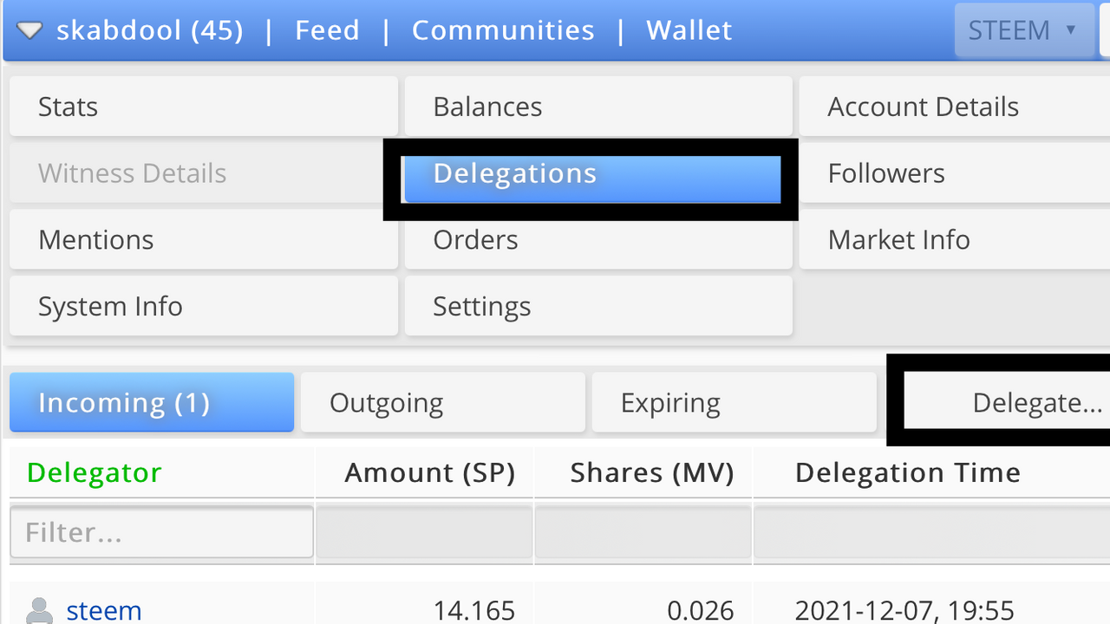This screenshot has width=1110, height=624.
Task: Select the 0.026 shares cell
Action: pyautogui.click(x=701, y=611)
